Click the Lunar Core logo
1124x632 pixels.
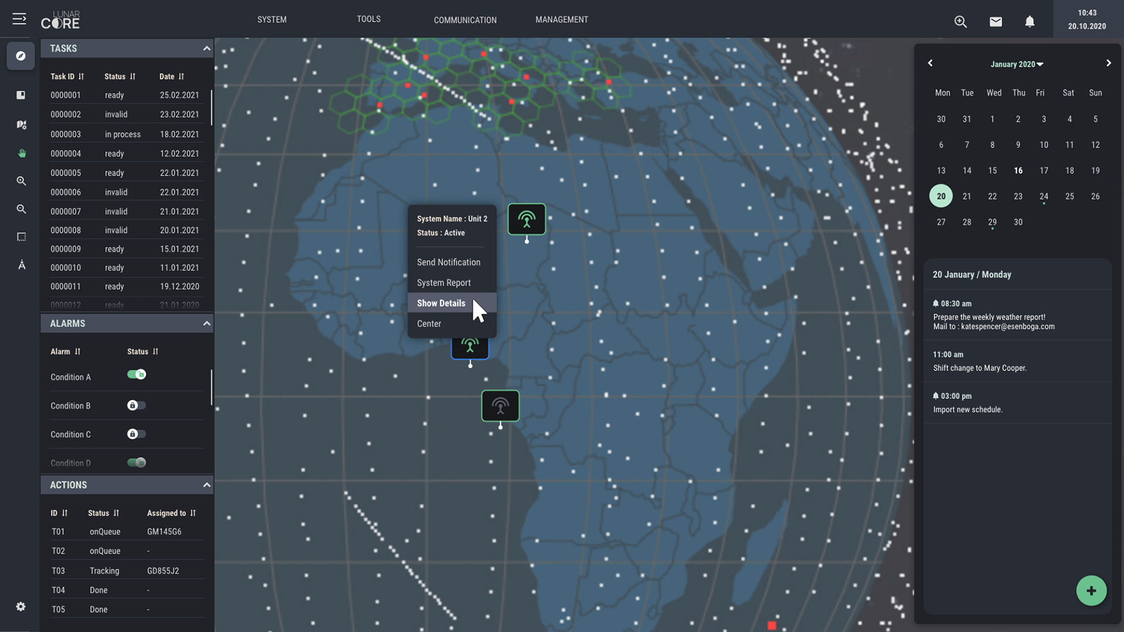pos(60,20)
